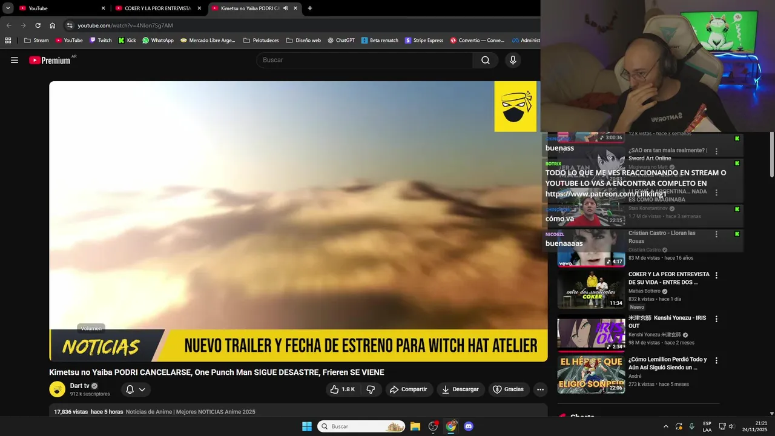The image size is (775, 436).
Task: Click the YouTube search input field
Action: pos(365,60)
